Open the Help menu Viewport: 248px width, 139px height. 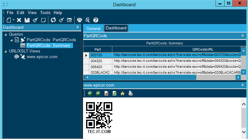58,13
